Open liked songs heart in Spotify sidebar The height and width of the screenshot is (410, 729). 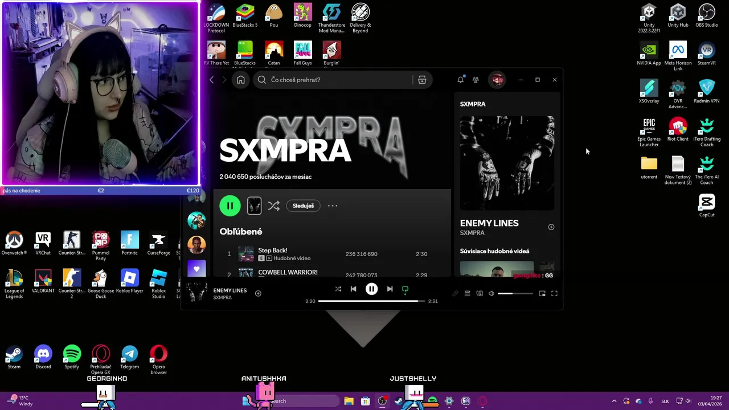(196, 269)
